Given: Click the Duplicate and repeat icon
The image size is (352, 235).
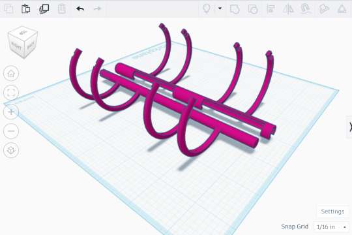Looking at the screenshot, I should [44, 9].
